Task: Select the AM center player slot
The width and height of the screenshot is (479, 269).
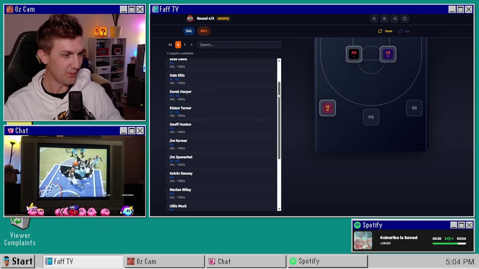Action: (354, 54)
